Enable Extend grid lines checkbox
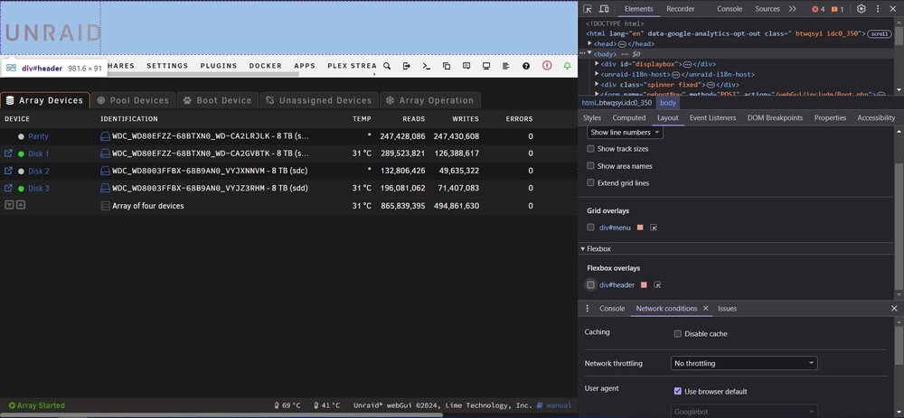The height and width of the screenshot is (418, 904). [590, 183]
